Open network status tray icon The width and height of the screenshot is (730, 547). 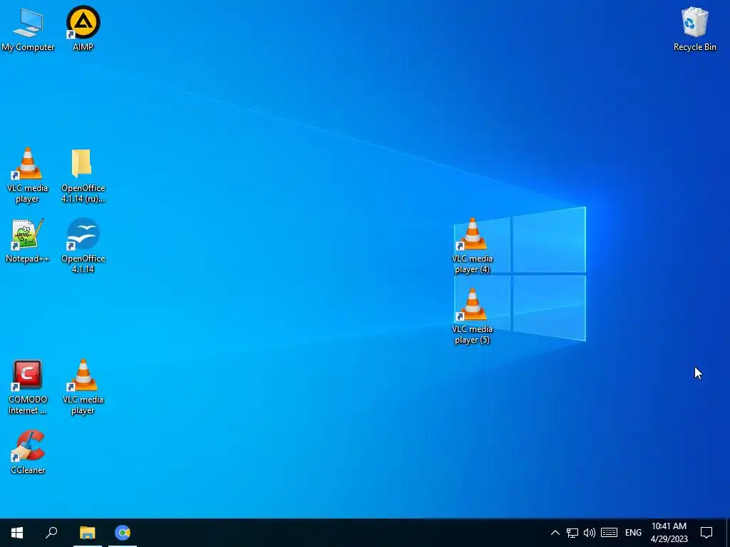pyautogui.click(x=572, y=533)
